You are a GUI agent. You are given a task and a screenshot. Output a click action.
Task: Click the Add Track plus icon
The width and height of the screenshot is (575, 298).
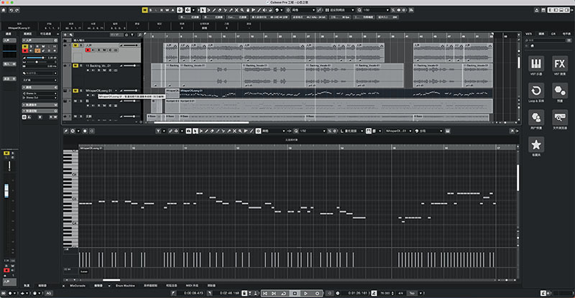point(65,34)
